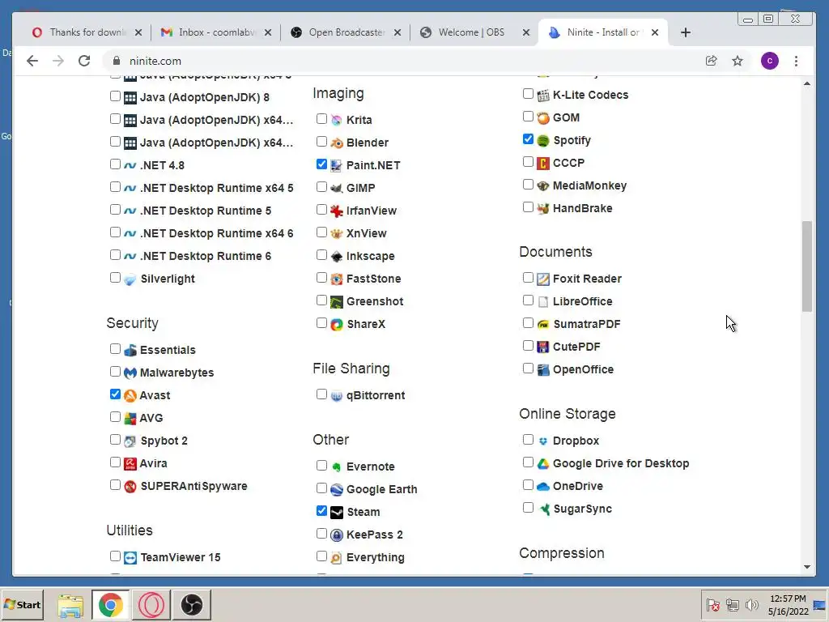This screenshot has height=622, width=829.
Task: Click the qBittorrent icon
Action: pyautogui.click(x=336, y=395)
